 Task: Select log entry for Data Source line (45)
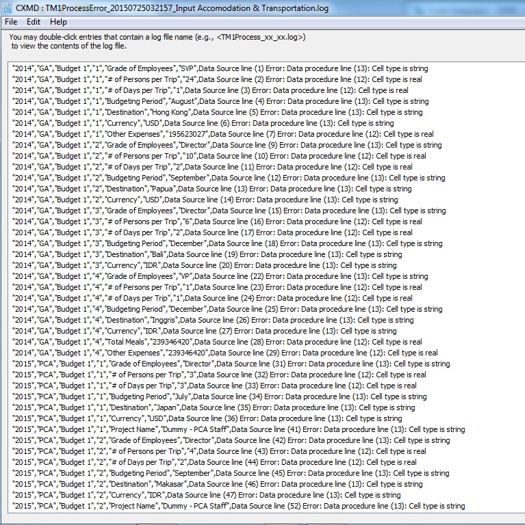(231, 473)
